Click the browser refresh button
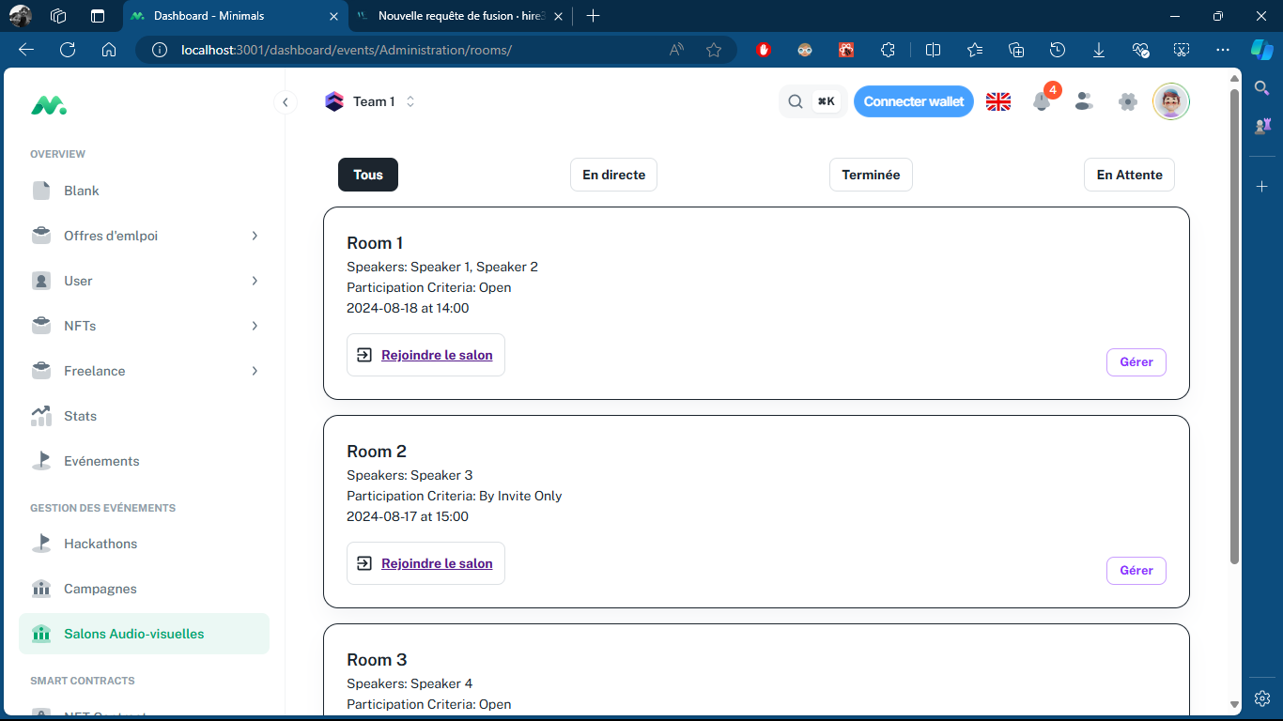1283x721 pixels. point(68,50)
